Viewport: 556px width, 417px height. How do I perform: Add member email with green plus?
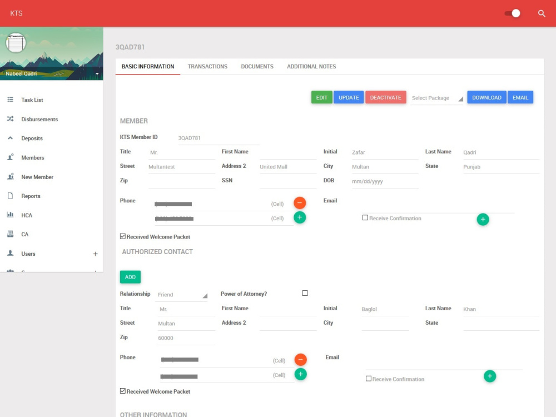pyautogui.click(x=483, y=219)
